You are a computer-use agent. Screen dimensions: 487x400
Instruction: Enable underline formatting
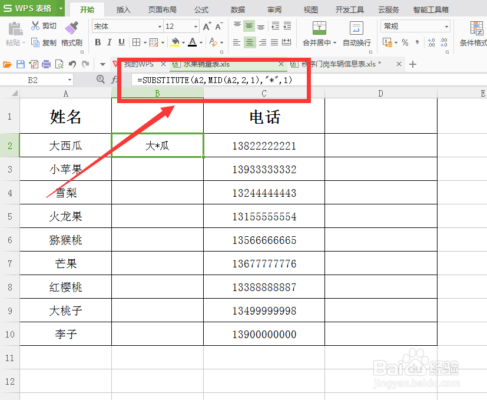point(120,42)
